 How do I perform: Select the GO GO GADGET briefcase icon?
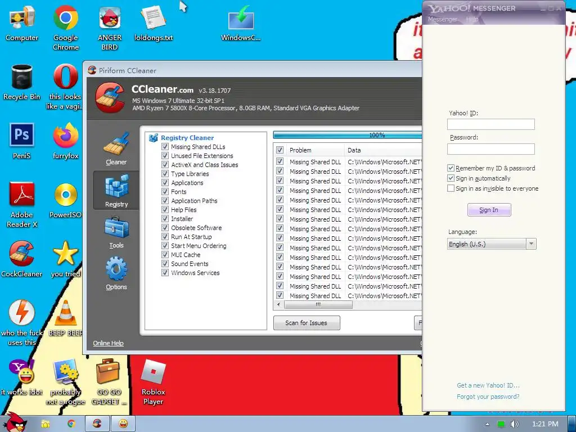109,382
